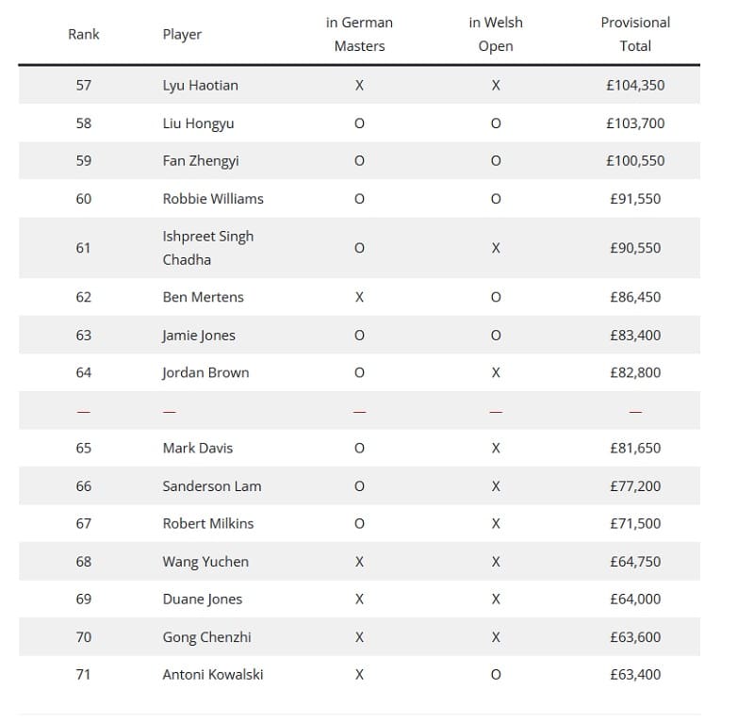This screenshot has height=723, width=754.
Task: Click Mark Davis at rank 65
Action: (x=197, y=448)
